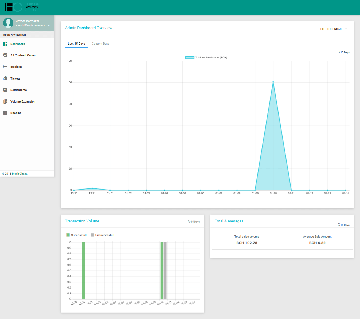Click clock icon in Total & Averages header
Viewport: 360px width, 319px height.
click(339, 225)
